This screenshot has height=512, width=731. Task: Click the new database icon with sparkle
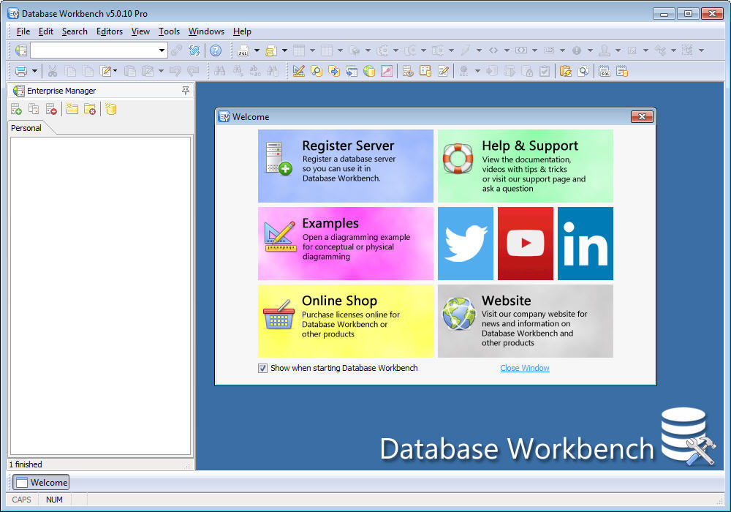110,109
